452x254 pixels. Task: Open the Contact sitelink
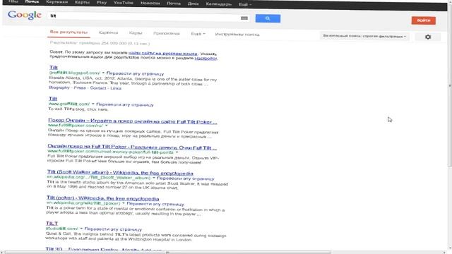pyautogui.click(x=98, y=88)
